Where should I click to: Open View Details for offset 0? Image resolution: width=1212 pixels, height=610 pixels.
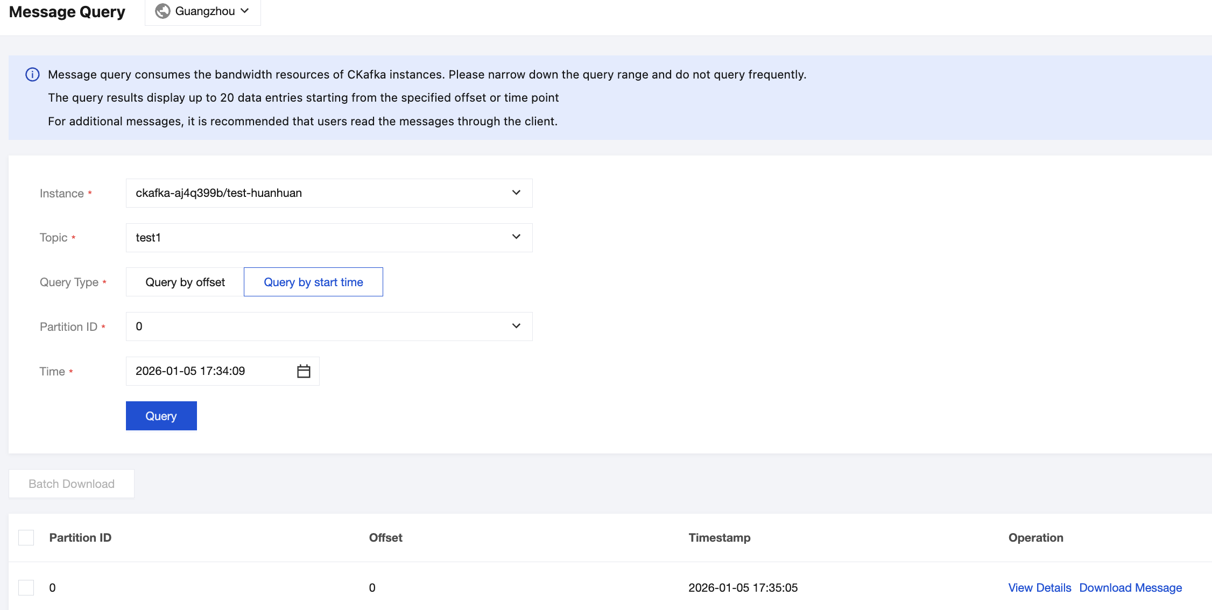pyautogui.click(x=1039, y=587)
